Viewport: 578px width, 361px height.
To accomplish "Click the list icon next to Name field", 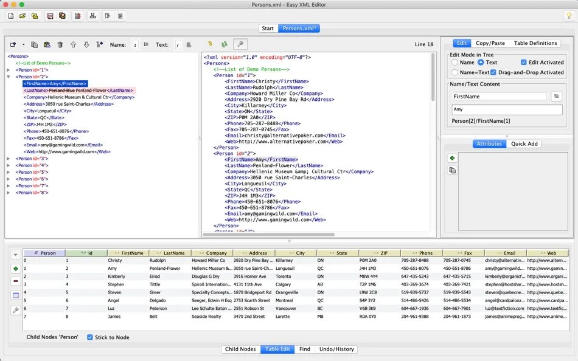I will [147, 44].
